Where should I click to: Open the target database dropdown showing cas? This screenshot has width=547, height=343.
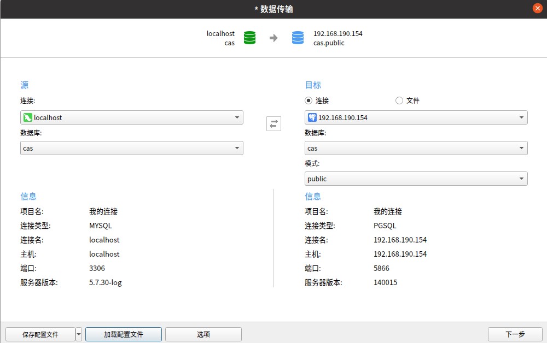click(x=416, y=148)
